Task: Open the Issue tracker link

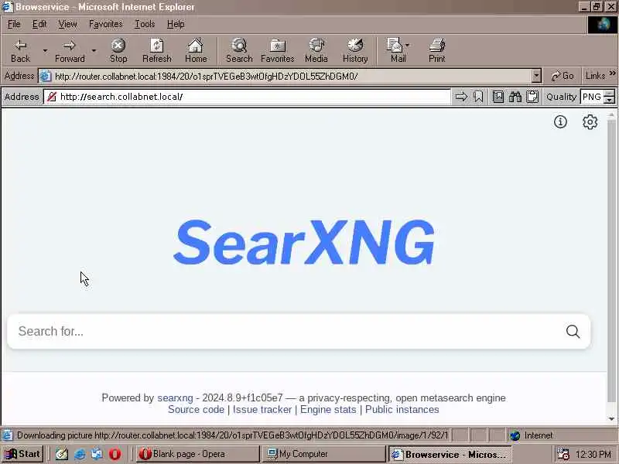Action: pyautogui.click(x=262, y=410)
